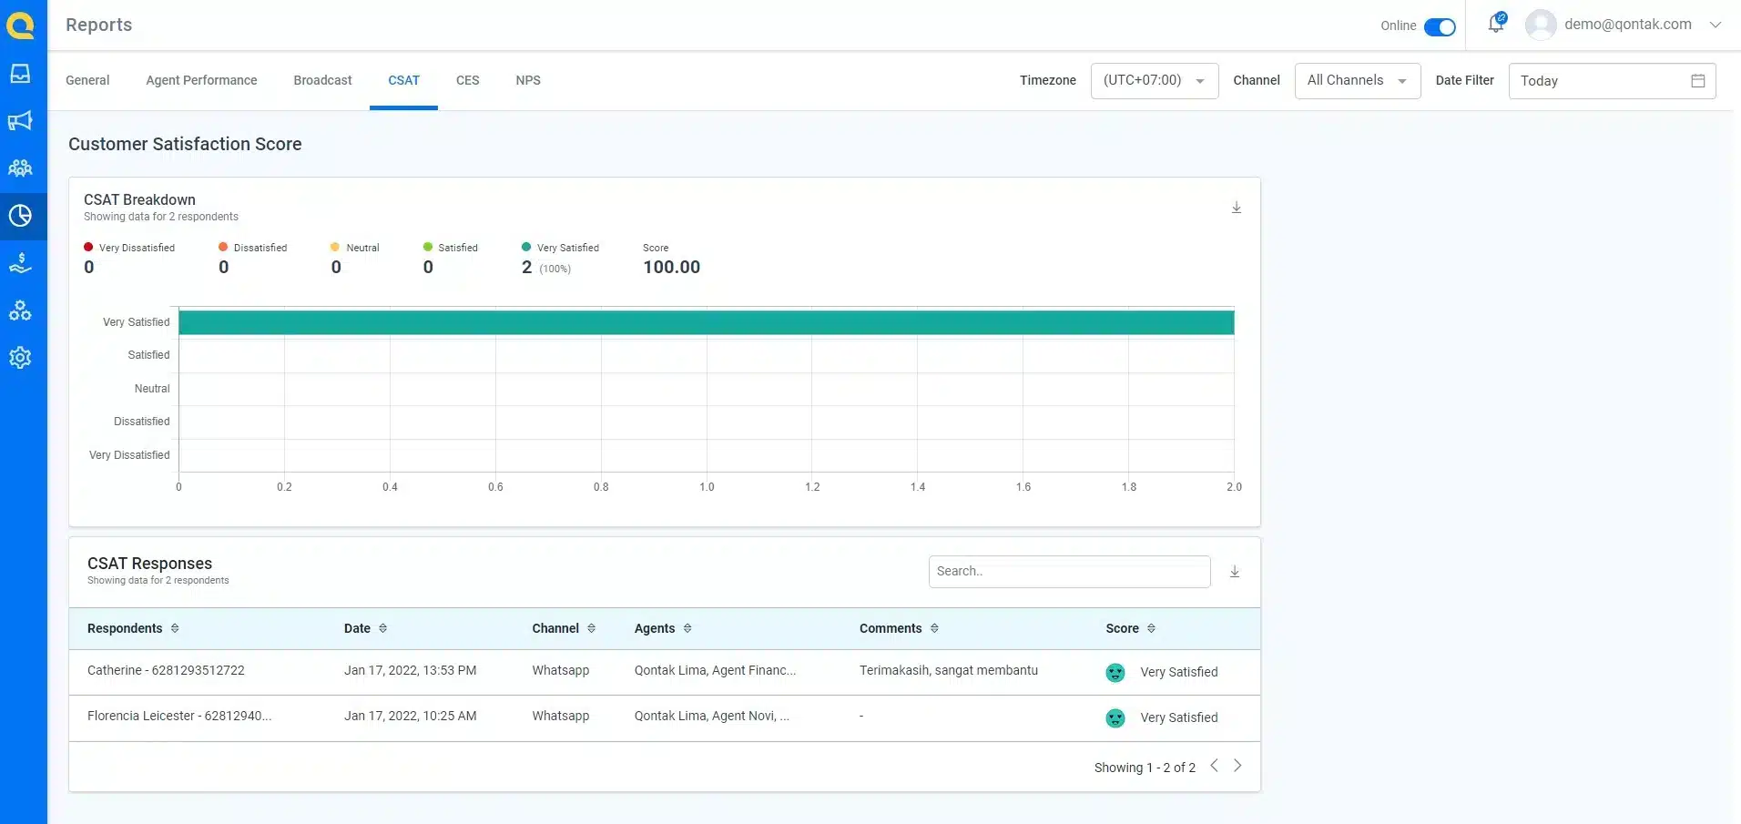Open the All Channels dropdown
The height and width of the screenshot is (824, 1741).
point(1358,81)
